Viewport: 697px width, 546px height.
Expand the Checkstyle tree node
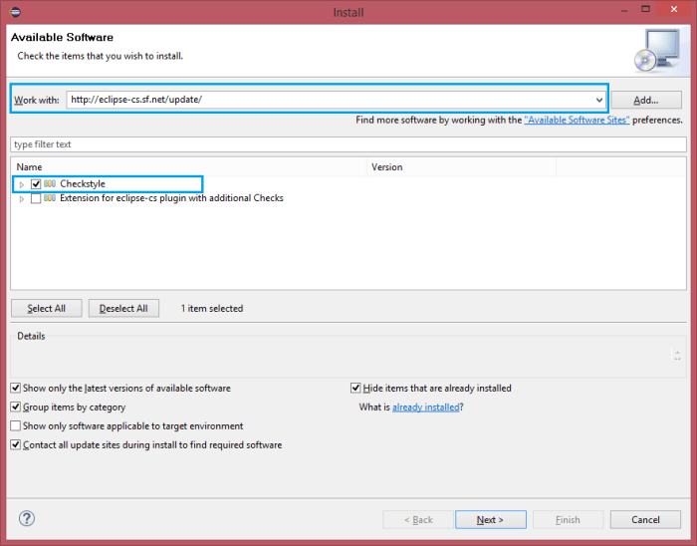tap(22, 184)
